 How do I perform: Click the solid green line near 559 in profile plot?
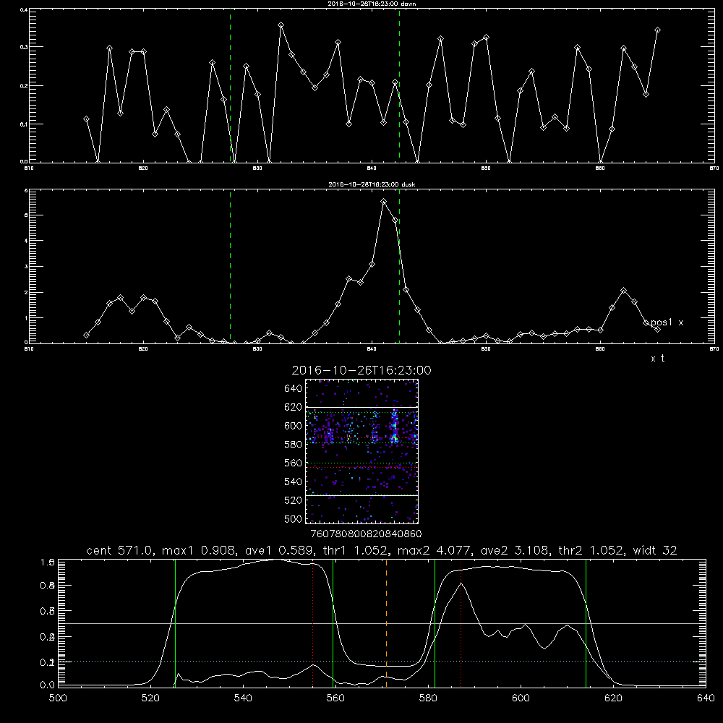tap(333, 623)
